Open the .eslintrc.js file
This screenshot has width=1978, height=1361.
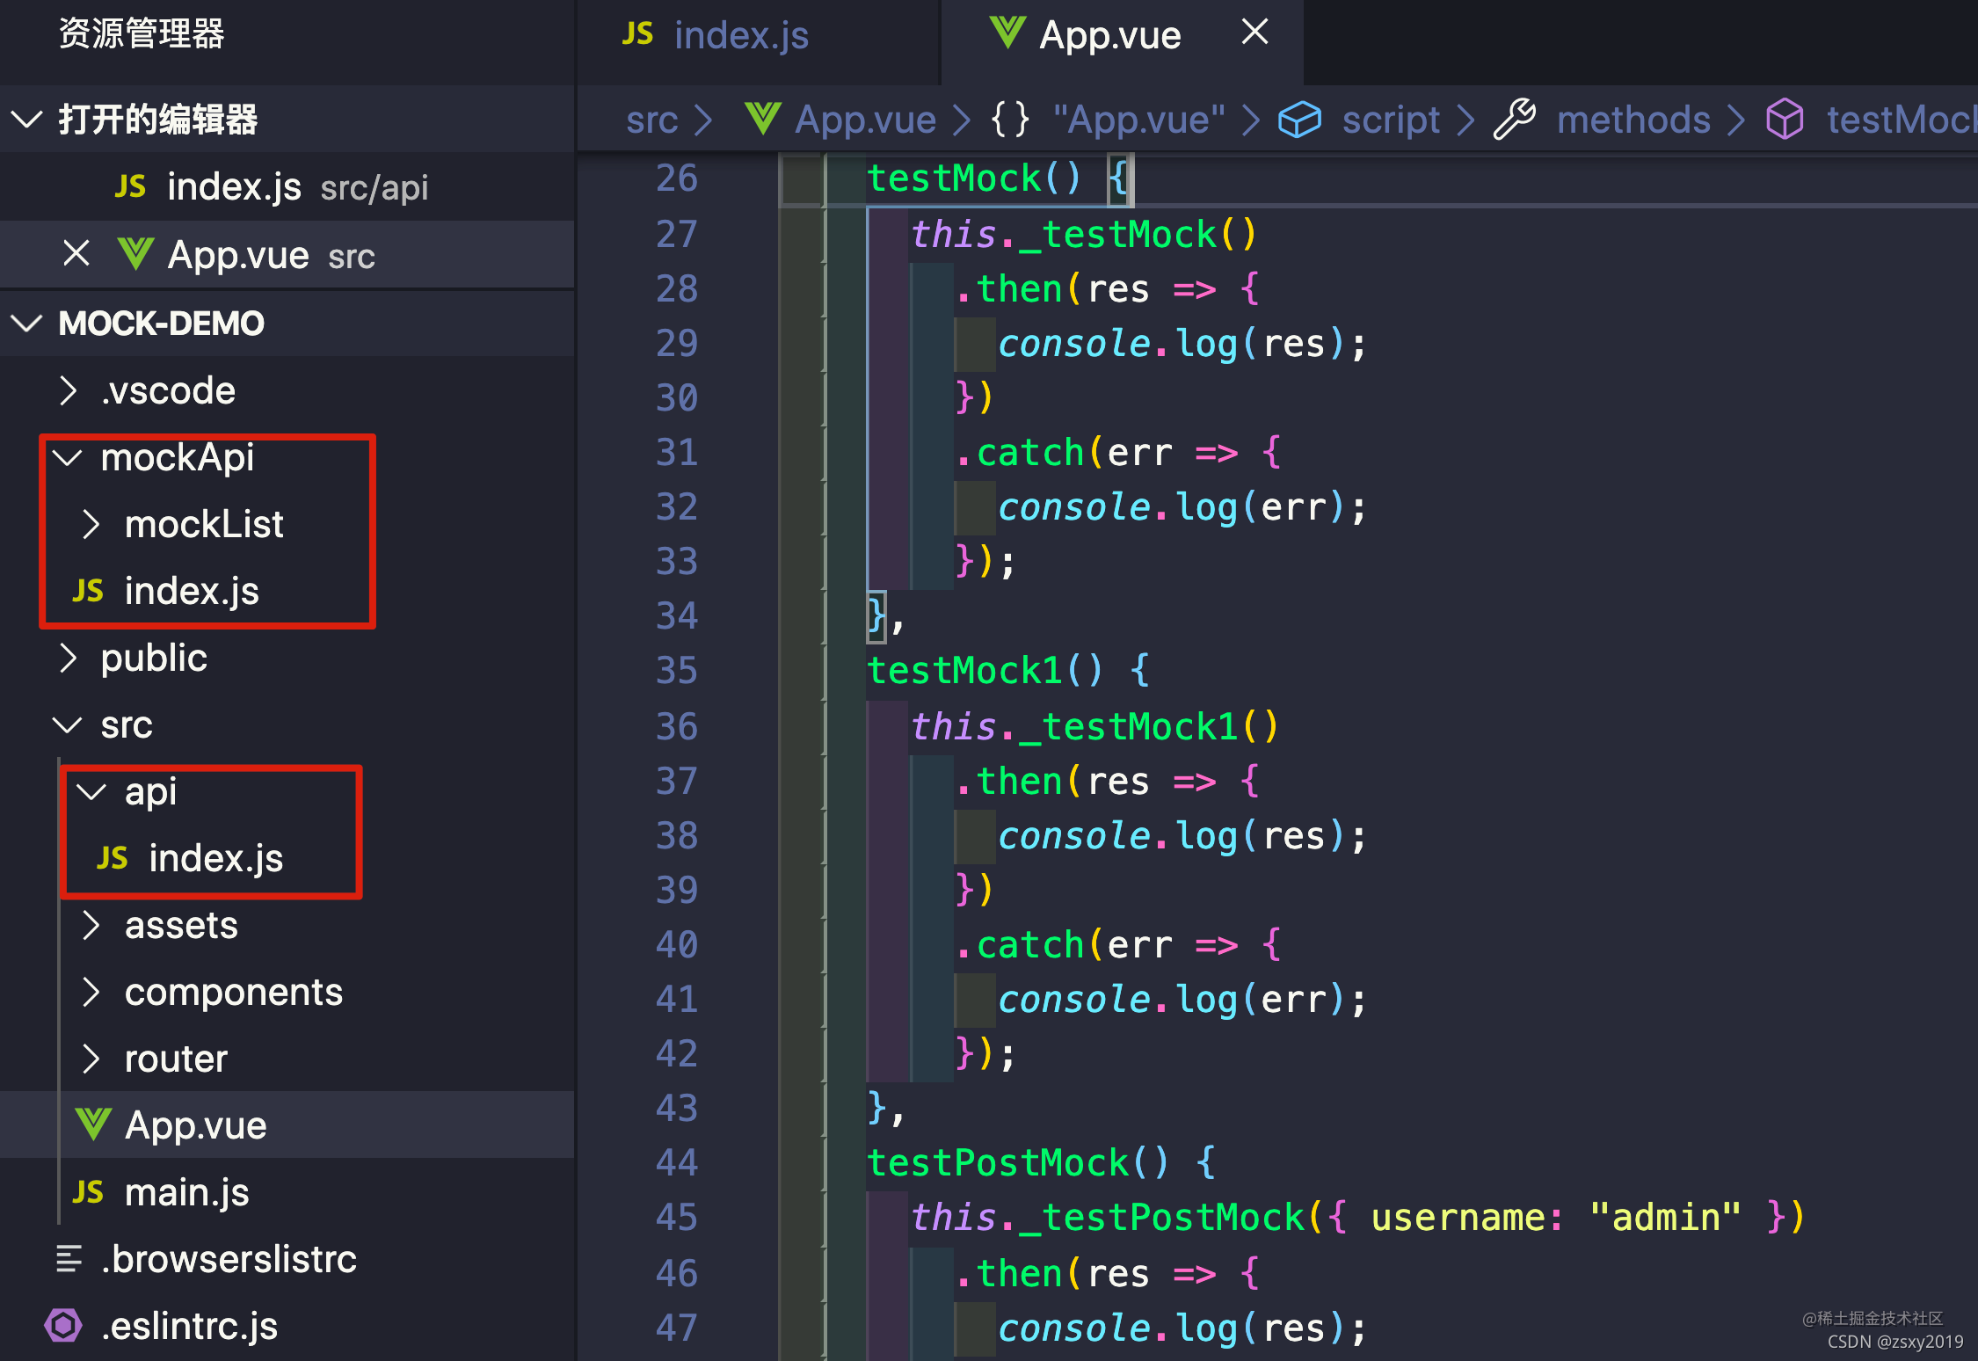pyautogui.click(x=287, y=1326)
